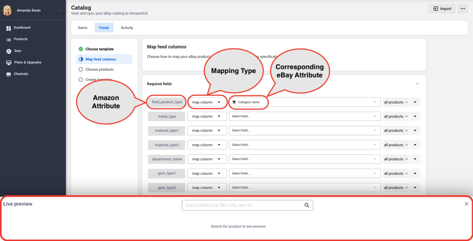Click the Products list icon
Screen dimensions: 473x241
(x=8, y=39)
